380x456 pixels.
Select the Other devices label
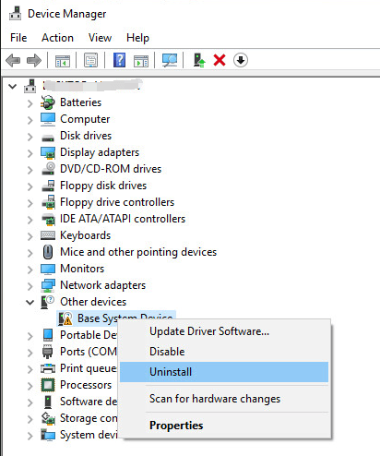93,302
